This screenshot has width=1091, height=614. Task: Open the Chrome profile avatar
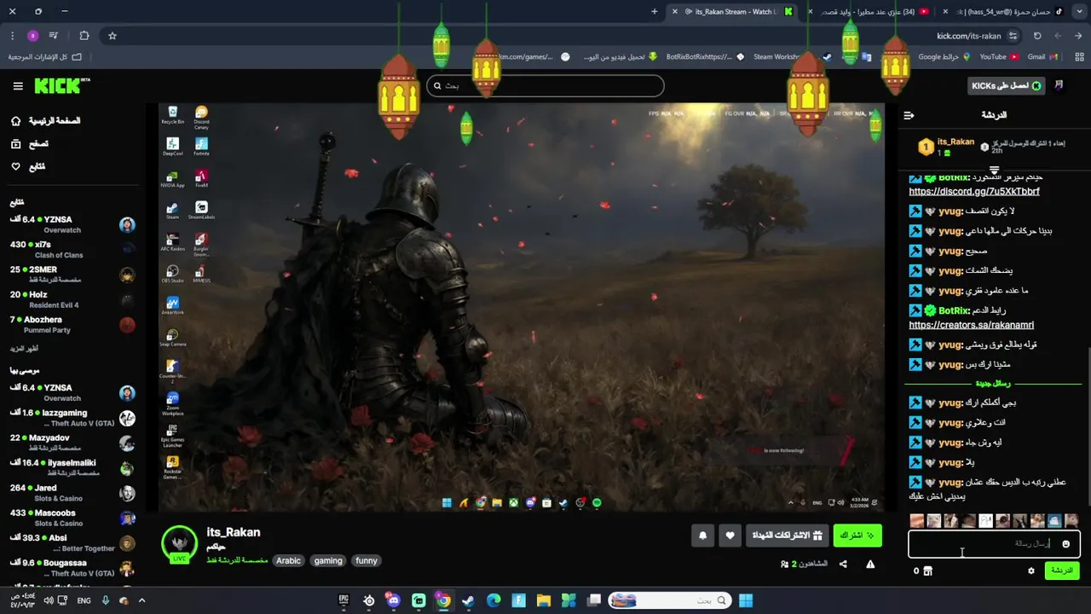coord(32,36)
